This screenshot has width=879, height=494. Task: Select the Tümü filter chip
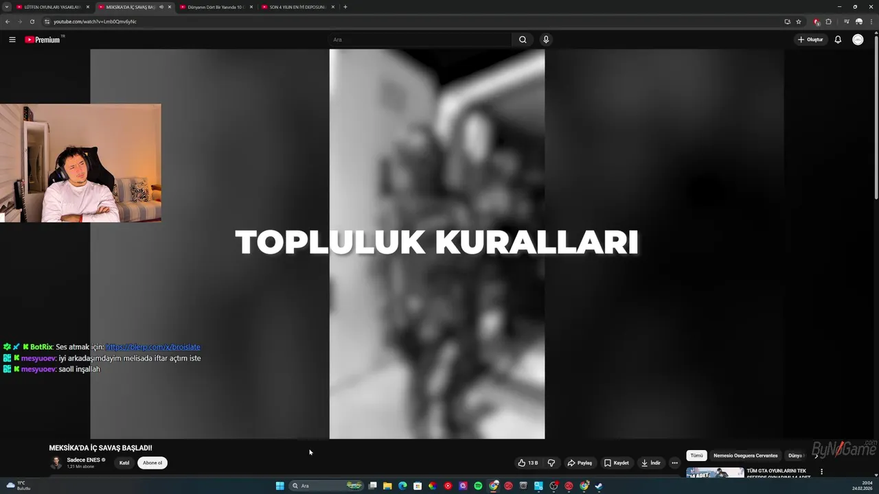[696, 456]
